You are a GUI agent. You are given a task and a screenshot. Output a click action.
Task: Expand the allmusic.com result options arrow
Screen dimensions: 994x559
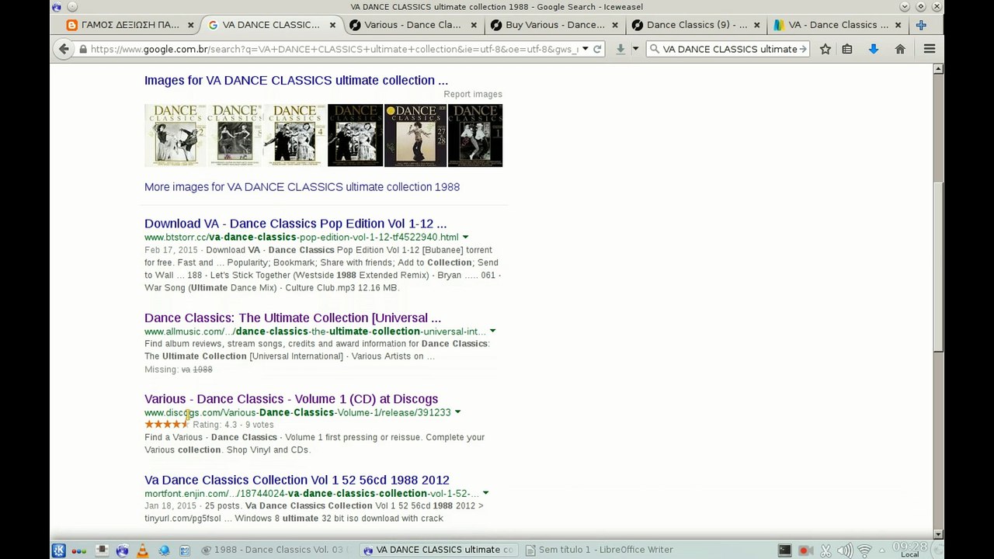pos(492,332)
